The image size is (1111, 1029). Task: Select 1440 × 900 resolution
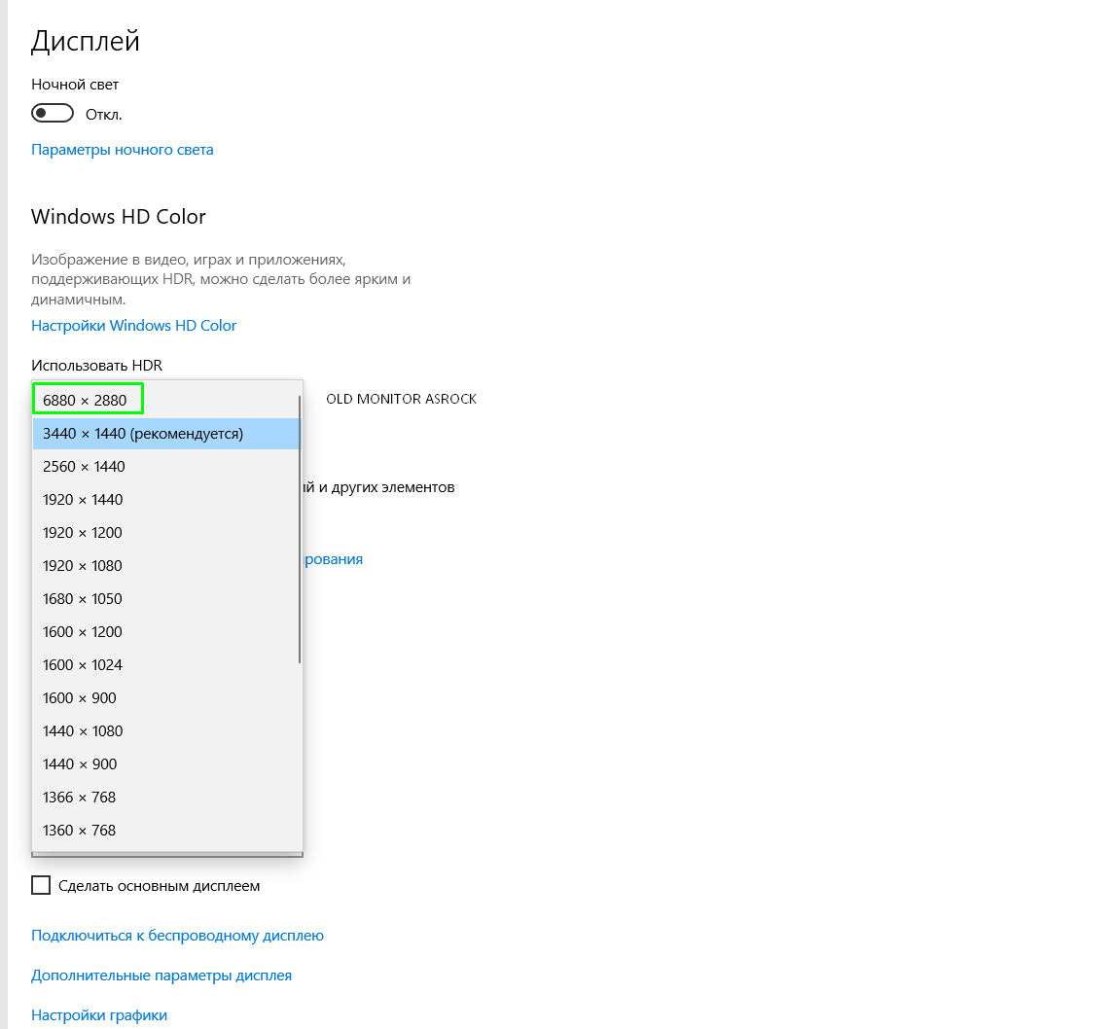coord(80,764)
